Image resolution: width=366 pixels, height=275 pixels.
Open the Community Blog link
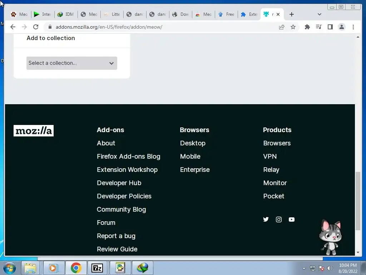click(x=122, y=209)
